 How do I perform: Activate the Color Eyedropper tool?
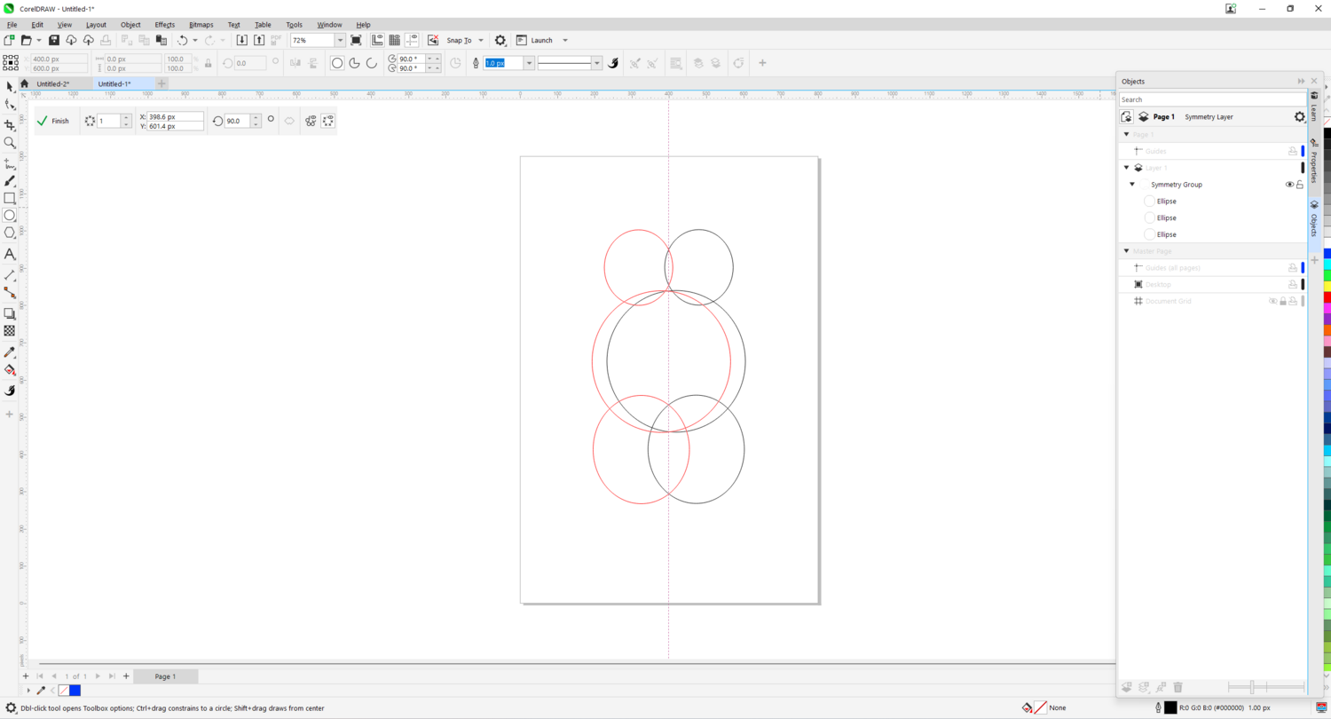(10, 352)
